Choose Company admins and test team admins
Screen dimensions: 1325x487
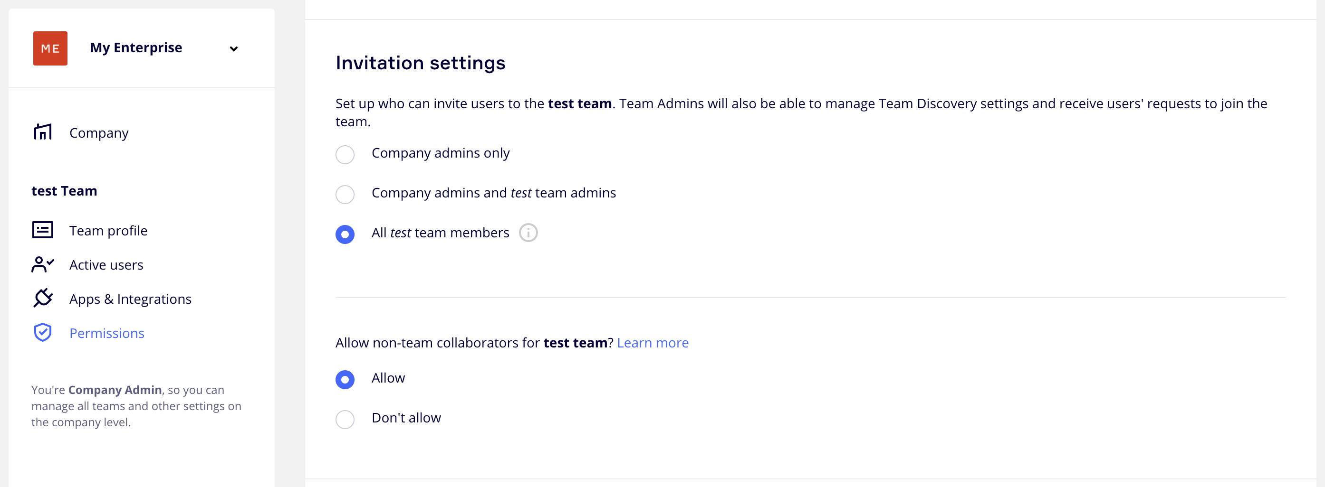pos(345,194)
